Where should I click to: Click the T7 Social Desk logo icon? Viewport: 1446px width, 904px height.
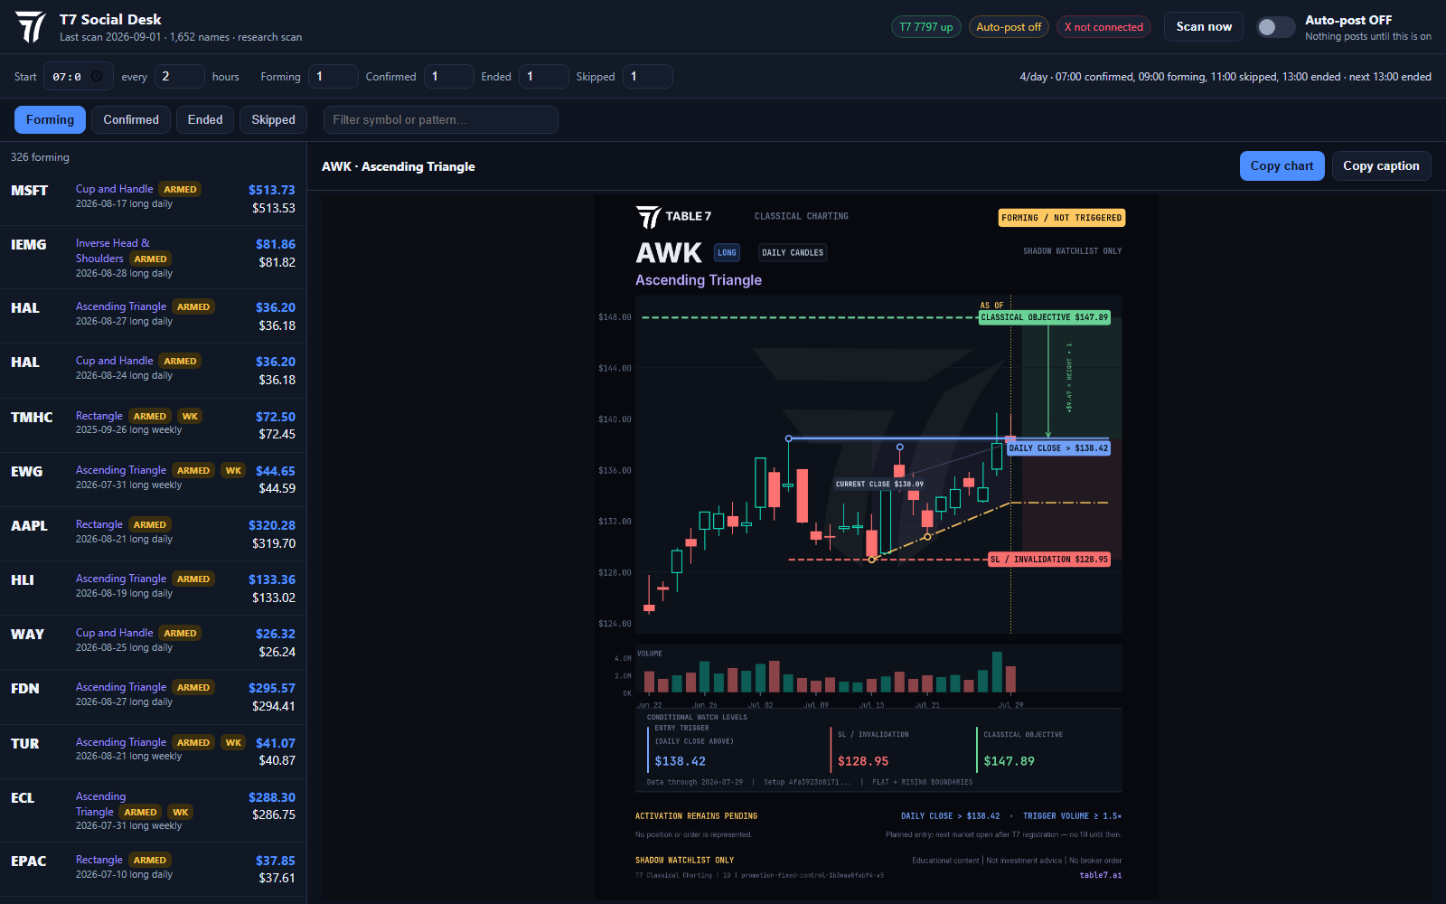[31, 27]
